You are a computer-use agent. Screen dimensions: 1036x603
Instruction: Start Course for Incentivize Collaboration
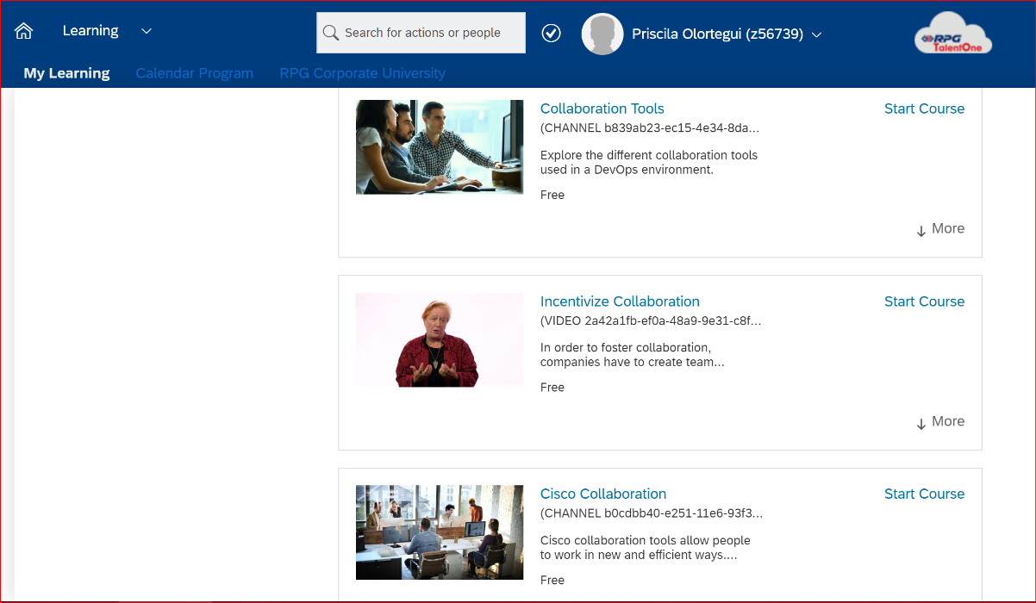point(924,301)
